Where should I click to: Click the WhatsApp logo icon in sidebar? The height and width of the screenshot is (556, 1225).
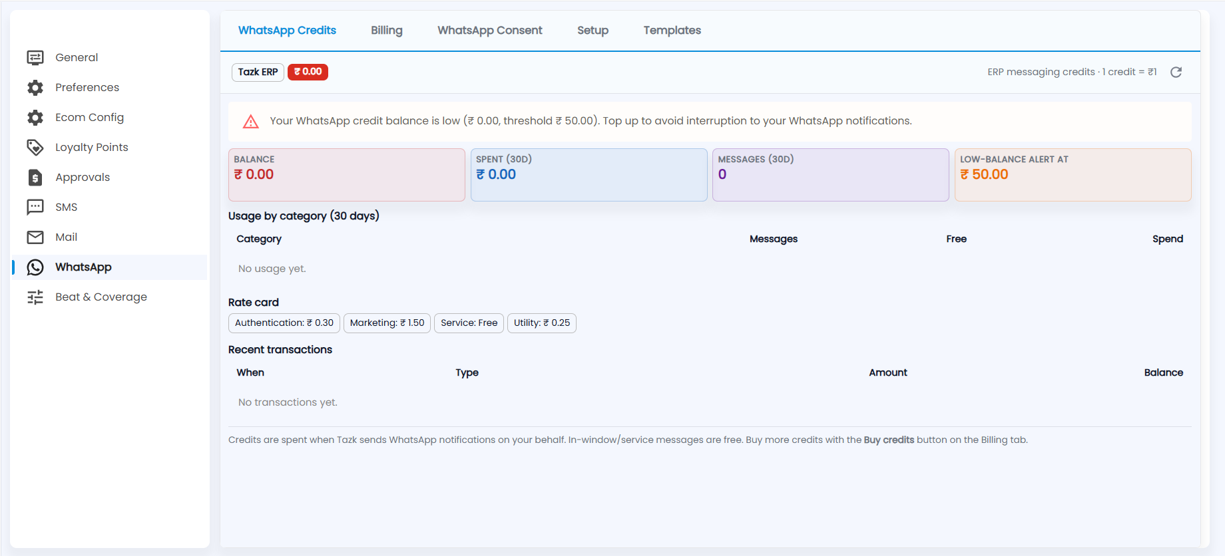[35, 267]
